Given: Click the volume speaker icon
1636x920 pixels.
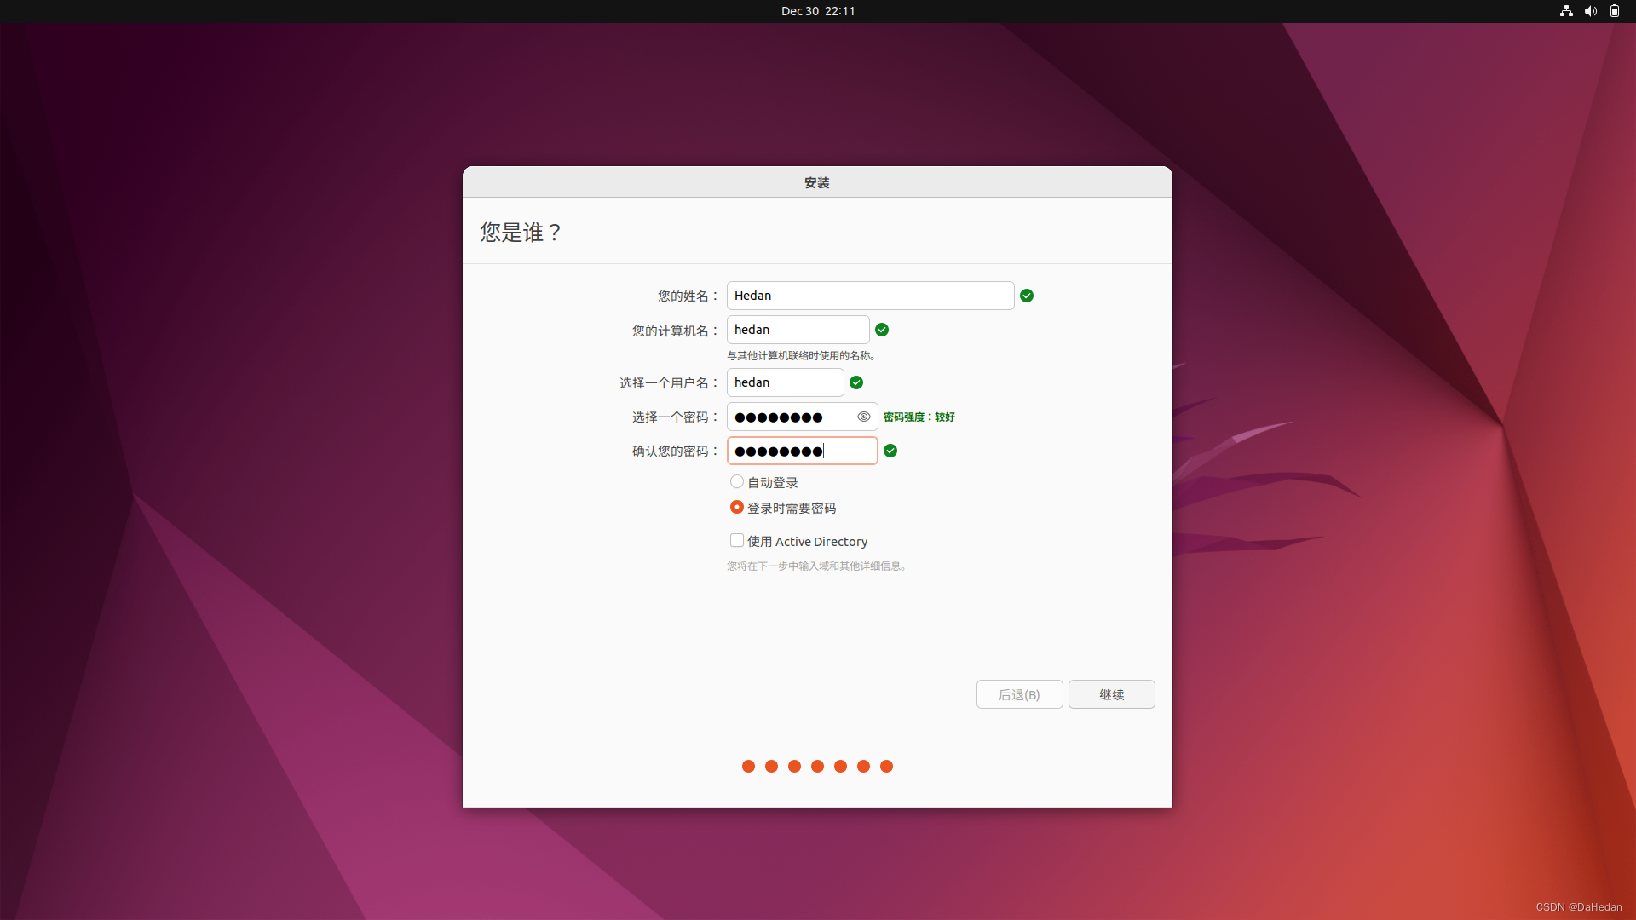Looking at the screenshot, I should click(1590, 11).
